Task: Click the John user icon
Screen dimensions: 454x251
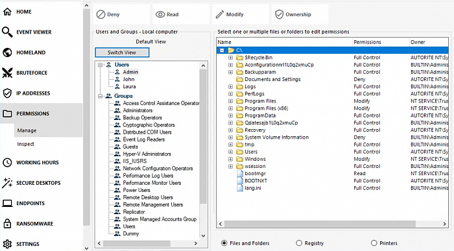Action: pyautogui.click(x=117, y=79)
